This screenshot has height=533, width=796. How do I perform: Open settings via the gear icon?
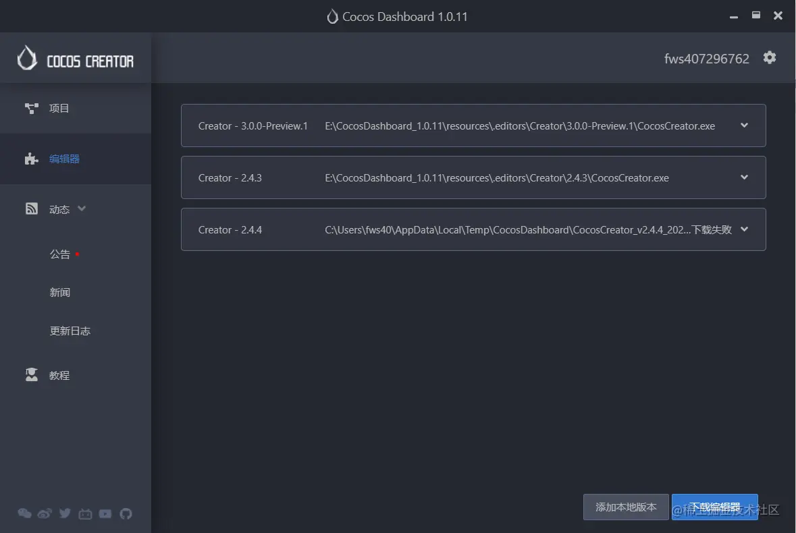[x=770, y=58]
